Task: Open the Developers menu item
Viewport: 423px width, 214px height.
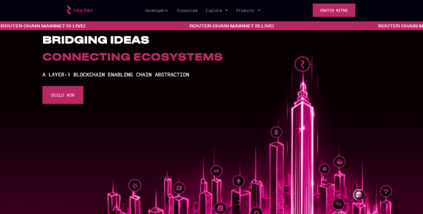Action: [156, 10]
